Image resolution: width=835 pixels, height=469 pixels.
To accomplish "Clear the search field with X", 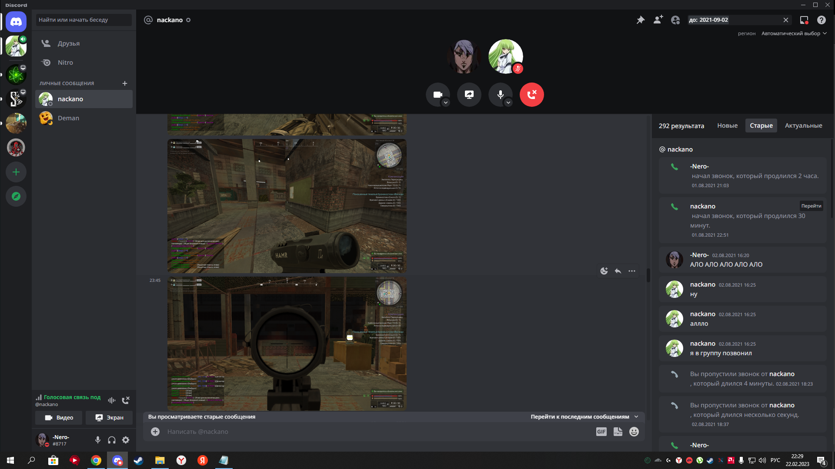I will pos(786,20).
